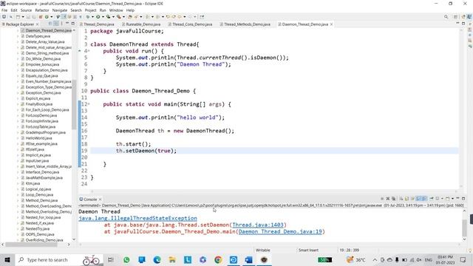The image size is (473, 266).
Task: Click Pin Console icon
Action: click(432, 199)
